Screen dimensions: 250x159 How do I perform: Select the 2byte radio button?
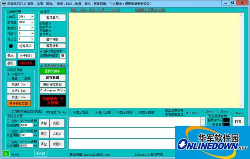click(202, 112)
